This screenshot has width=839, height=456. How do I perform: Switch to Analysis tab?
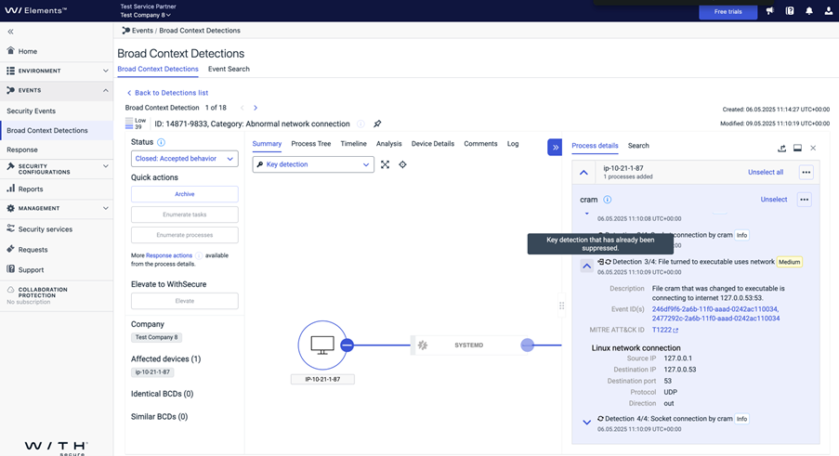point(388,144)
